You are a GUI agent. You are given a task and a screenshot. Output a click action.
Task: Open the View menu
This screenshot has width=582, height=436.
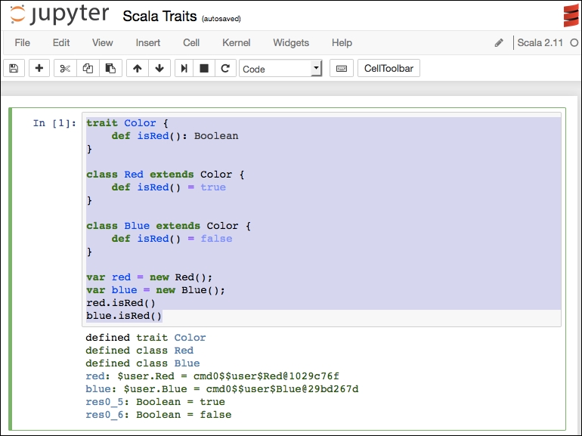103,42
